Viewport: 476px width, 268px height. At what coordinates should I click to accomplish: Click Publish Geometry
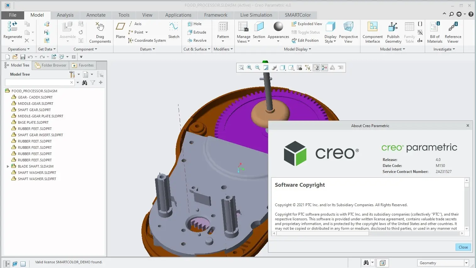(393, 32)
